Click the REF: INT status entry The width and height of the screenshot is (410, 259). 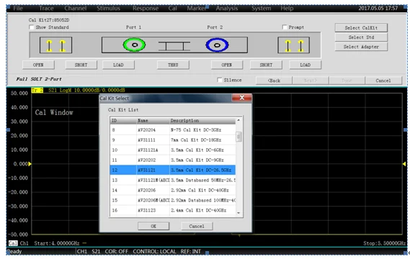click(x=191, y=251)
